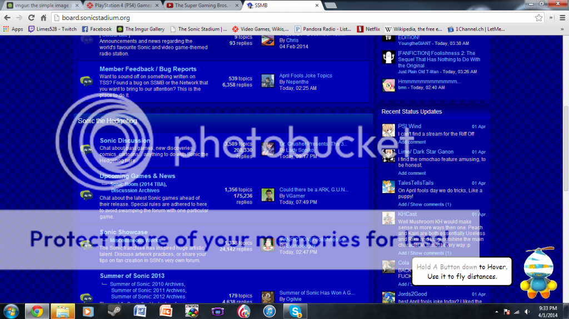The image size is (569, 319).
Task: Open iTunes from the taskbar
Action: coord(269,311)
